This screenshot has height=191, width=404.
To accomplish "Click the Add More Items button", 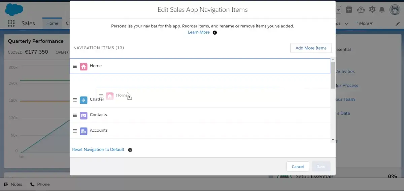I will [311, 48].
